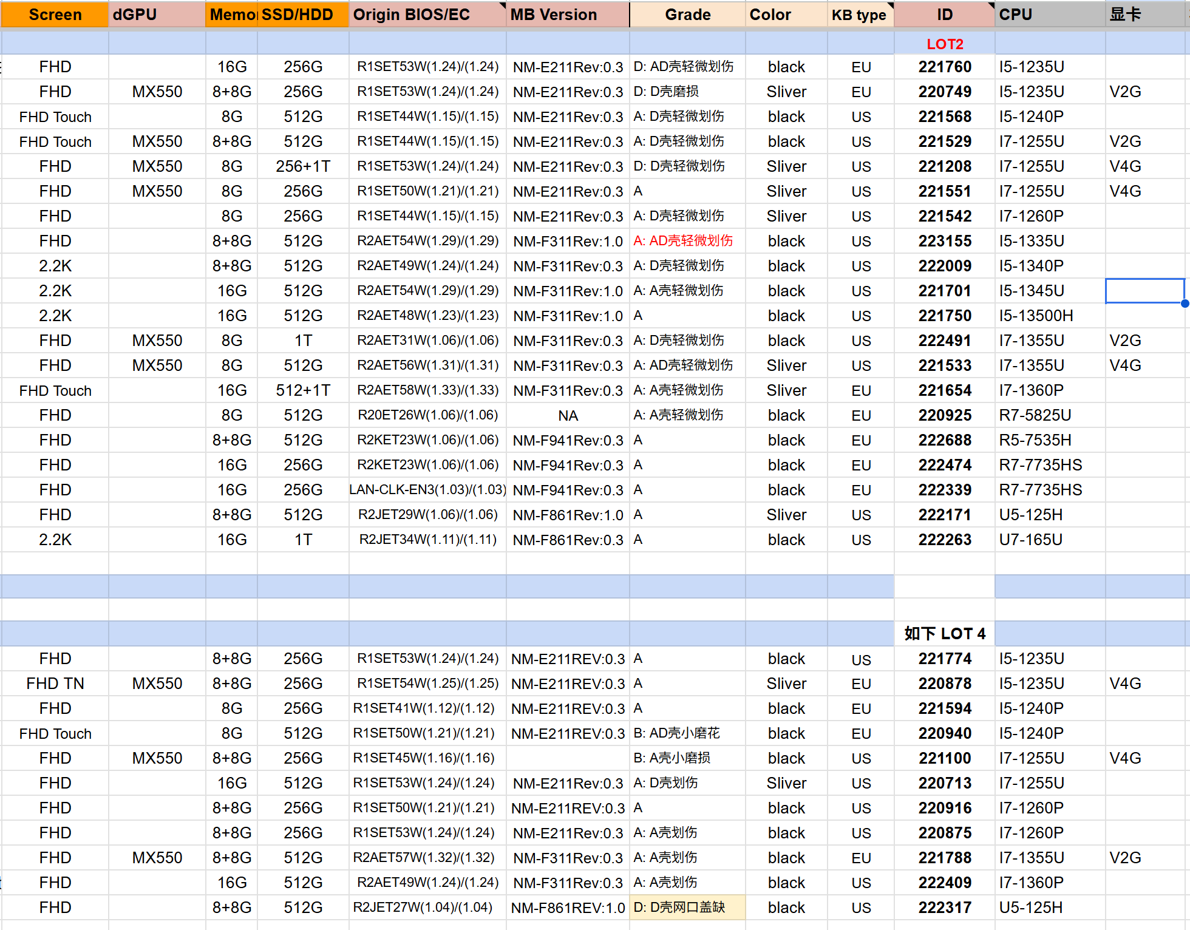This screenshot has height=930, width=1190.
Task: Select the Grade header cell
Action: 687,15
